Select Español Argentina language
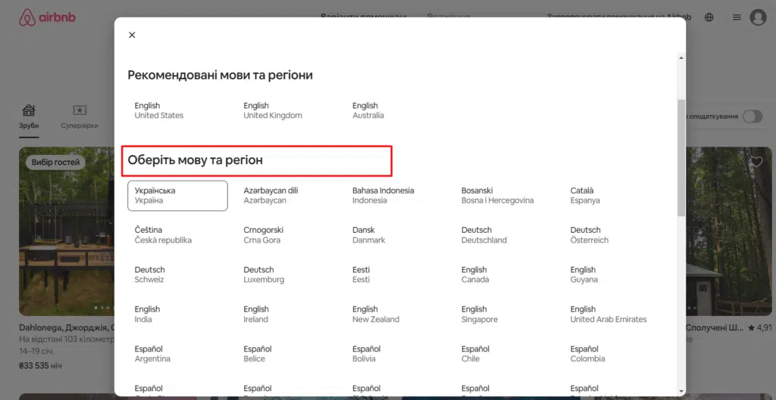Image resolution: width=776 pixels, height=400 pixels. coord(152,354)
